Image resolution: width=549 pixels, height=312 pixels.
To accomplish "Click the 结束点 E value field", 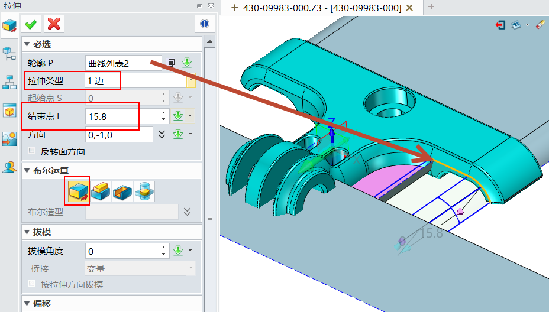I will coord(122,116).
